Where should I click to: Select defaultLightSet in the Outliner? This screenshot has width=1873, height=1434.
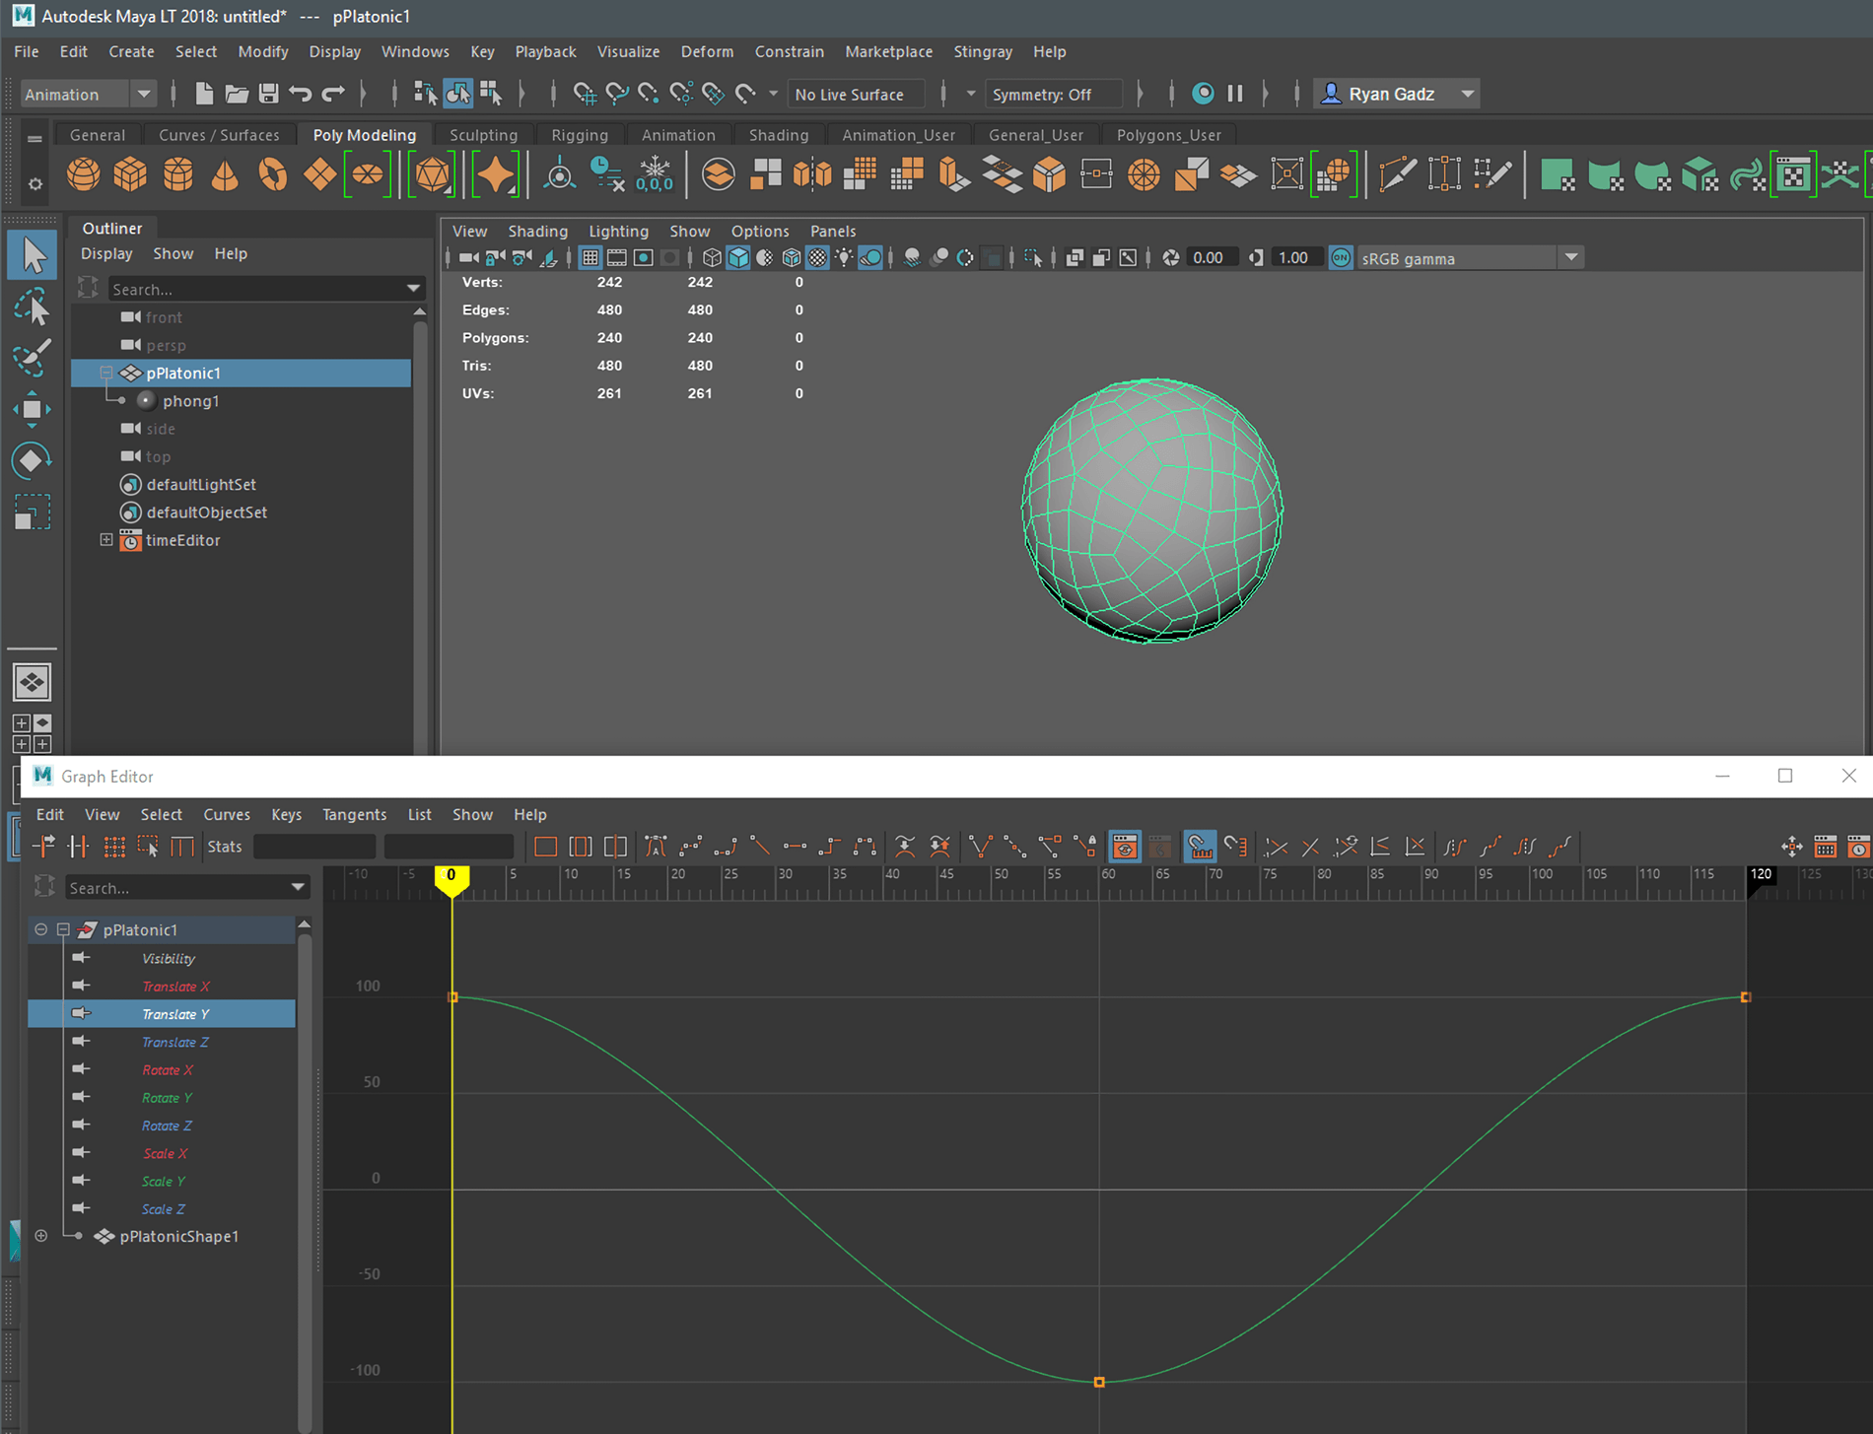[201, 485]
